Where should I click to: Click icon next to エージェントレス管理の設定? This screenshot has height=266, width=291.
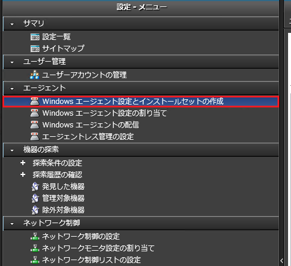click(35, 137)
